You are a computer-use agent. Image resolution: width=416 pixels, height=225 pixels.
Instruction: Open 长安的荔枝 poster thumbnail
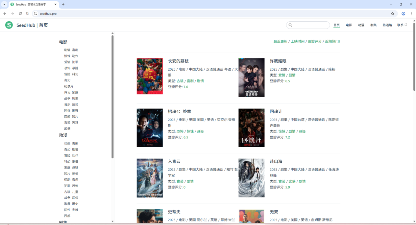pyautogui.click(x=150, y=76)
